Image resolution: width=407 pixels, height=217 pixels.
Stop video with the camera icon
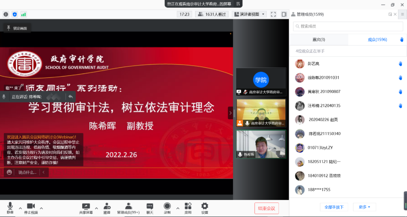(x=31, y=206)
